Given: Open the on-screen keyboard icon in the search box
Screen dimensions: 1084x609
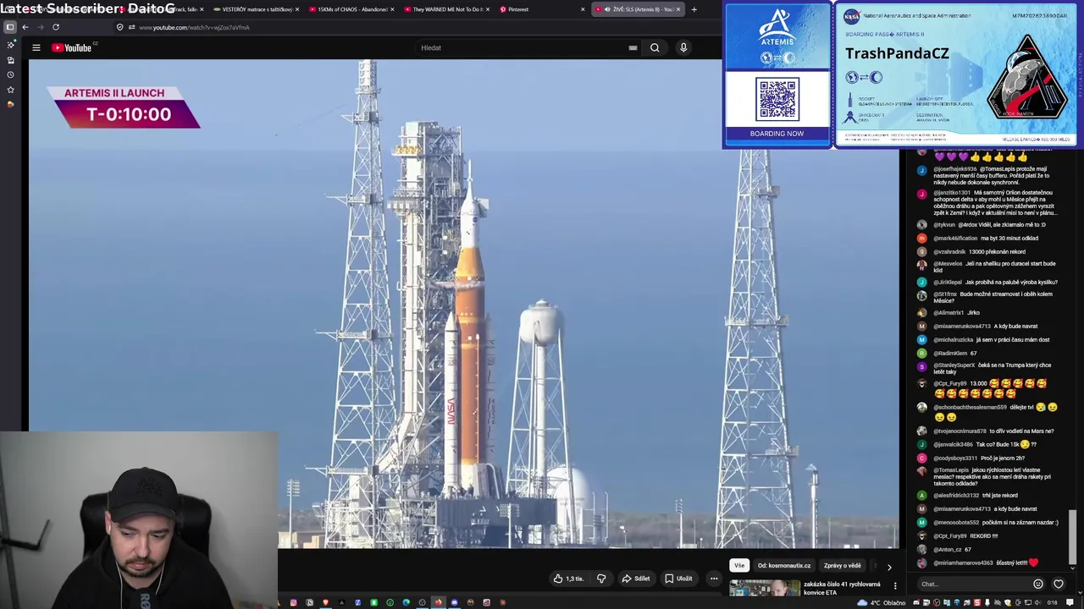Looking at the screenshot, I should [x=633, y=48].
